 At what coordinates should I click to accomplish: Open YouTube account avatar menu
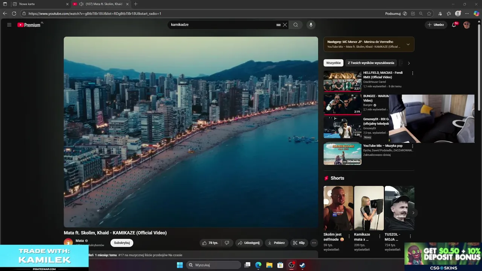click(467, 25)
